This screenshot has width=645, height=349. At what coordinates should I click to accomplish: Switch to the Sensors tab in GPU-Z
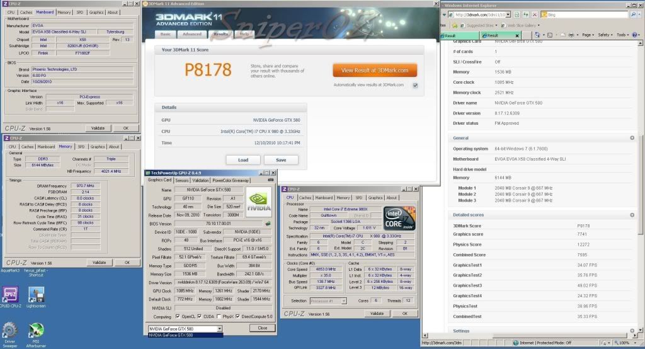click(182, 180)
